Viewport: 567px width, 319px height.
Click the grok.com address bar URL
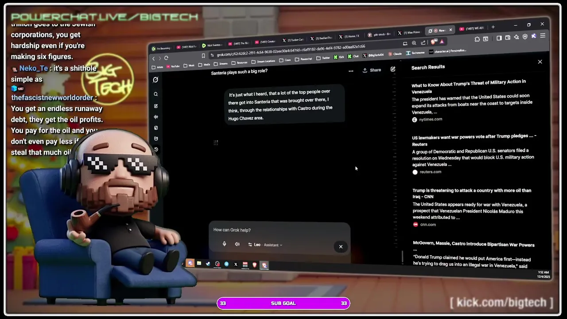[291, 50]
